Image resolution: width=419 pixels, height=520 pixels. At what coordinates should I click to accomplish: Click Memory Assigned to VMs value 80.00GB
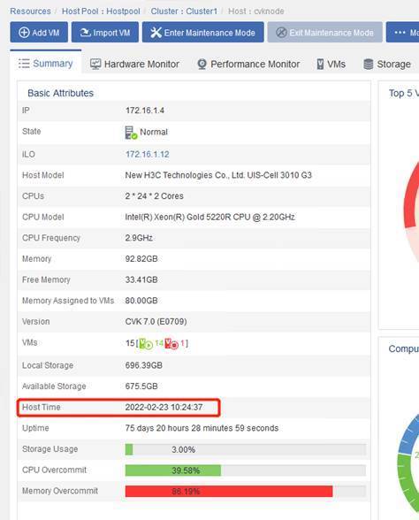click(141, 301)
